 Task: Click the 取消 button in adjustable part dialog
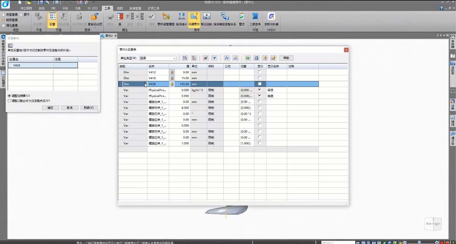tap(69, 108)
